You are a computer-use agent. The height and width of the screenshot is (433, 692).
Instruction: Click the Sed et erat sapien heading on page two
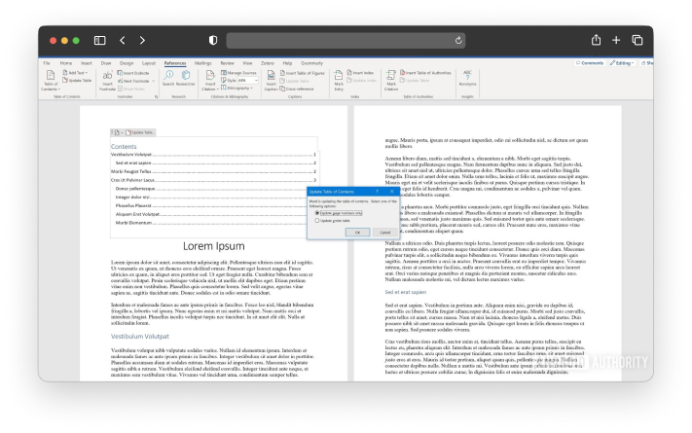click(x=406, y=292)
